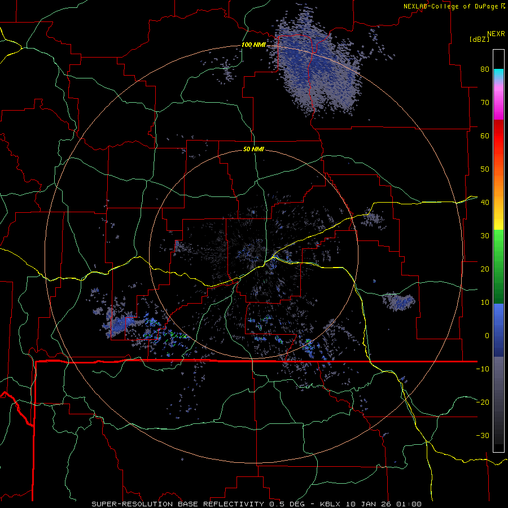Click the 0 dBZ value on the color scale
This screenshot has width=508, height=508.
487,336
